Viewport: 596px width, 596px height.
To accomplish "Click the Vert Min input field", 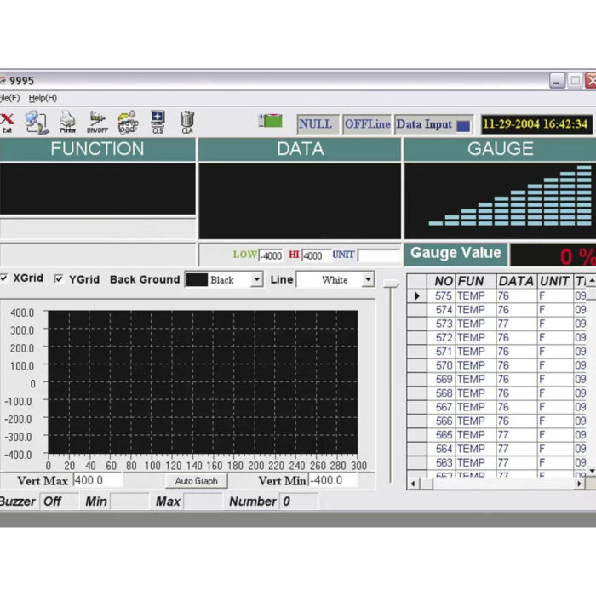I will point(331,480).
